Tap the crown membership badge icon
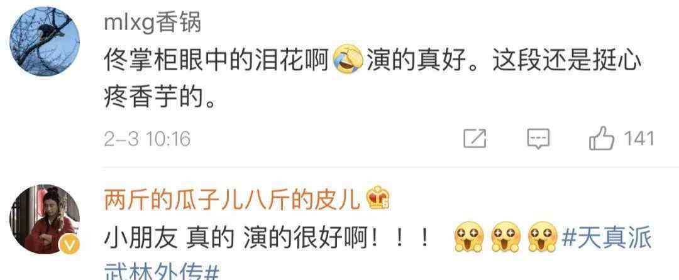679x280 pixels. click(x=378, y=198)
